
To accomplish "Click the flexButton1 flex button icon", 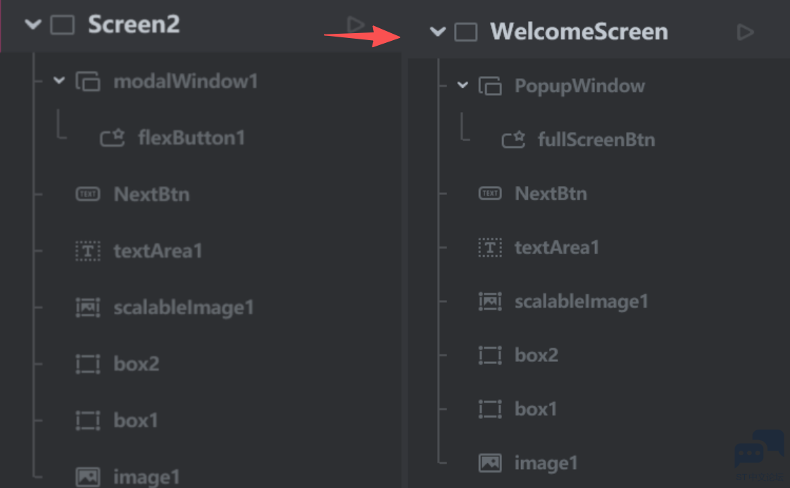I will pos(113,137).
